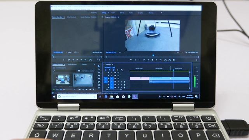This screenshot has width=249, height=140.
Task: Open timeline display settings wrench
Action: pos(122,70)
